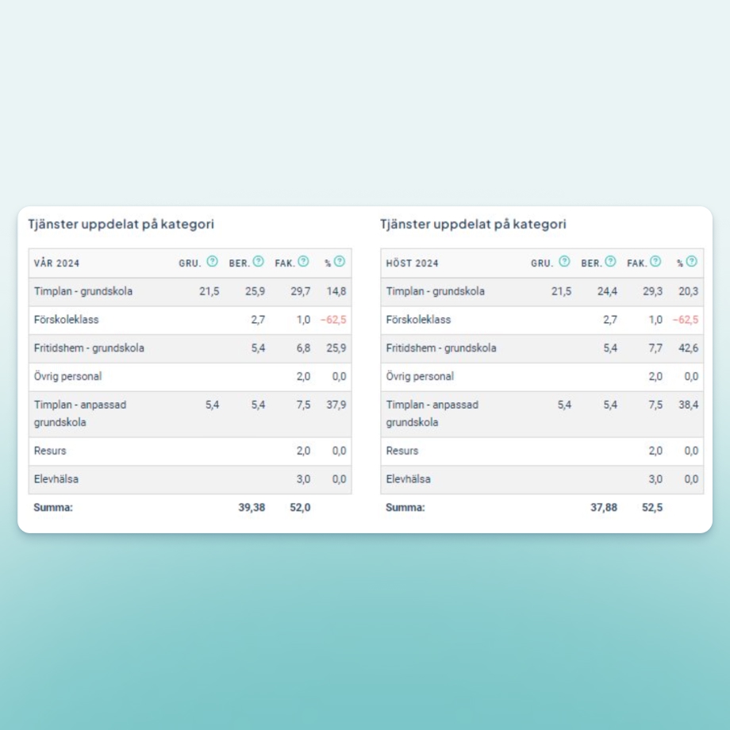Click the Summa total 52,5 value
Screen dimensions: 730x730
[652, 508]
